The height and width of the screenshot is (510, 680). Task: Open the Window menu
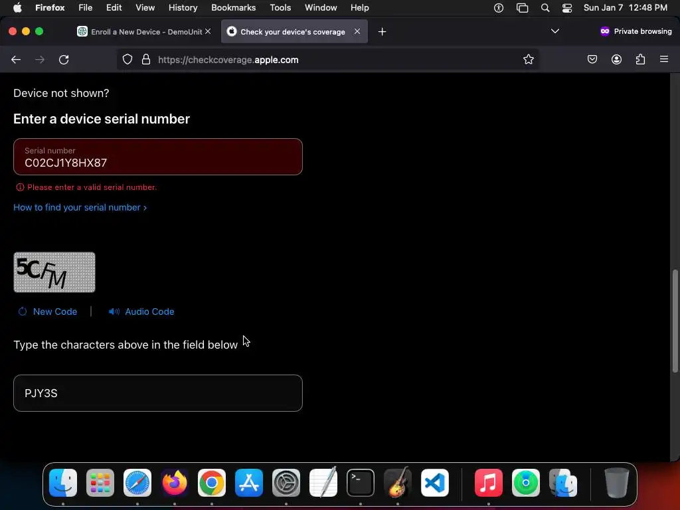pyautogui.click(x=321, y=7)
